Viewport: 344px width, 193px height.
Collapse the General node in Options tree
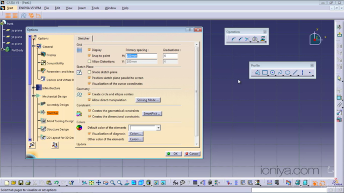point(34,46)
